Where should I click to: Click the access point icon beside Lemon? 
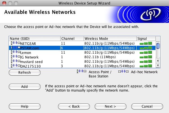pos(15,52)
